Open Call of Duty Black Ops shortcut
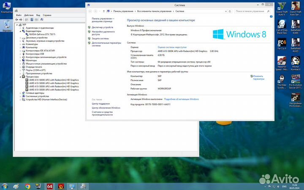Viewport: 304px width, 190px height. [282, 27]
